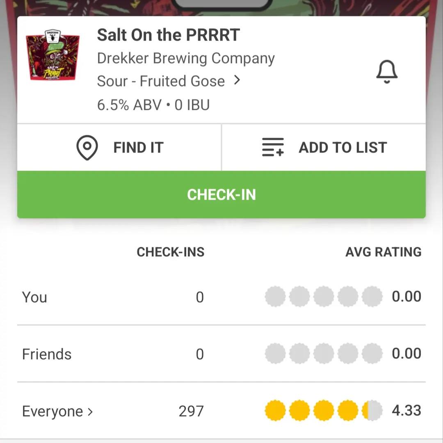The width and height of the screenshot is (443, 443).
Task: Click the CHECK-INS column header
Action: coord(170,252)
